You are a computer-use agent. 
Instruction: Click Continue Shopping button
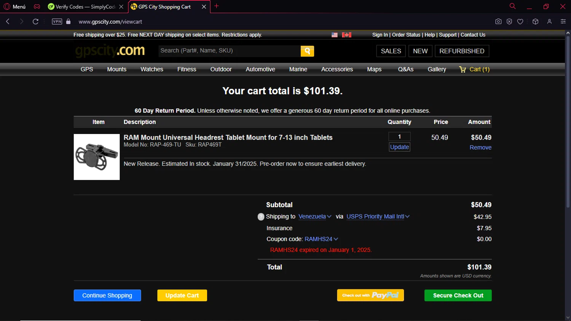pyautogui.click(x=107, y=295)
